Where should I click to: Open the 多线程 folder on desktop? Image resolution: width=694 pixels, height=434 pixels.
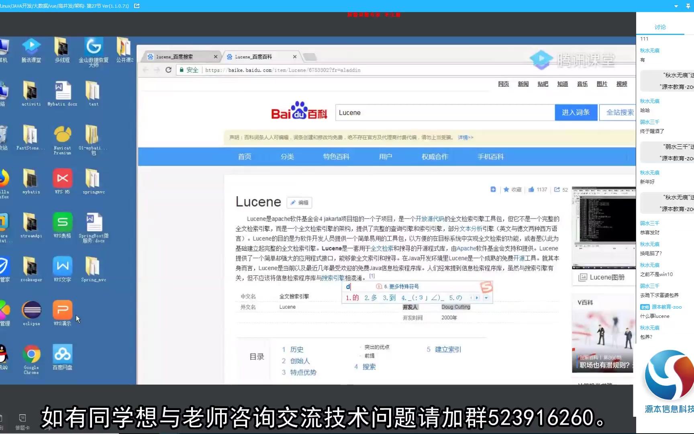click(x=62, y=50)
